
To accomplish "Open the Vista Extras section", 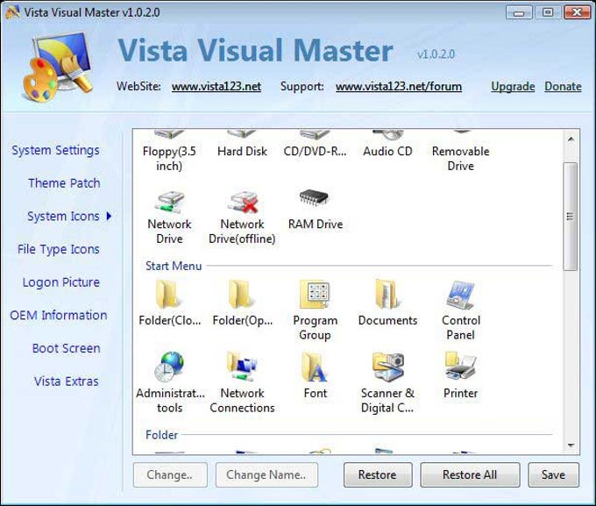I will tap(66, 381).
